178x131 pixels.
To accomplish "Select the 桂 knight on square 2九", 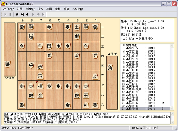I will (86, 105).
